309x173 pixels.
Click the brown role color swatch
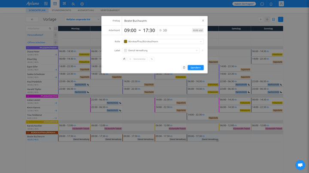point(126,41)
